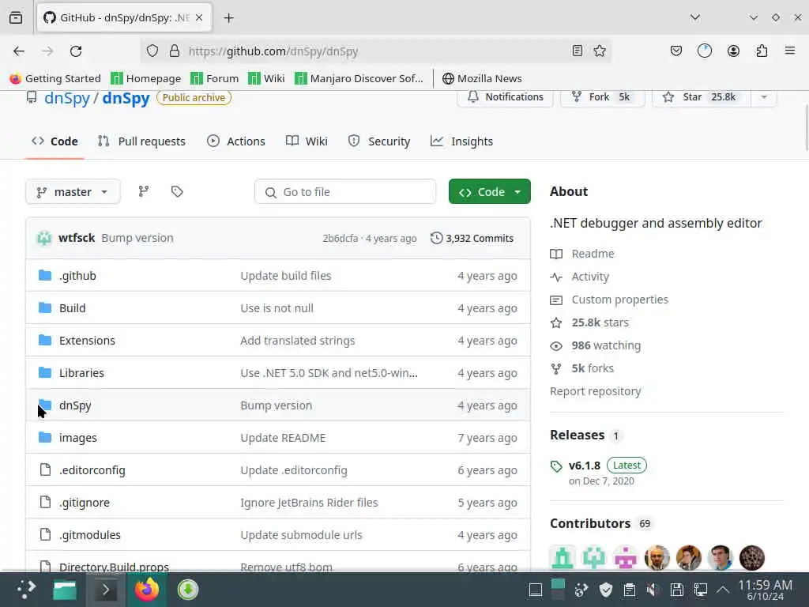Open the clipboard tray icon

coord(629,590)
